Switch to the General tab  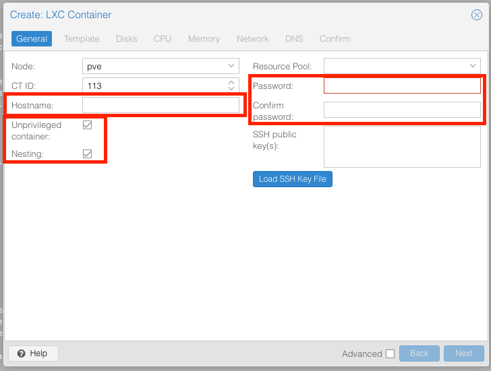(32, 39)
